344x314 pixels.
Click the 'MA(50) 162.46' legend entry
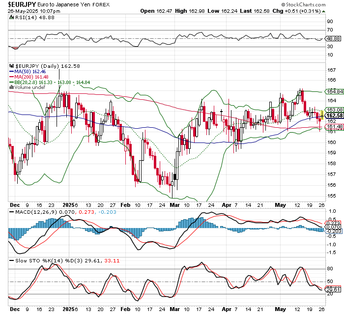(x=30, y=72)
